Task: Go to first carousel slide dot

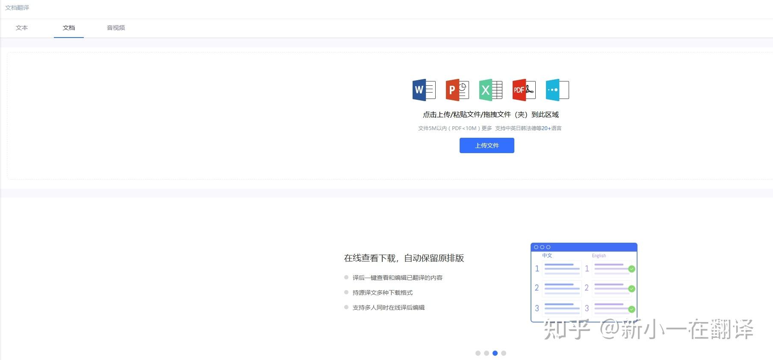Action: pyautogui.click(x=478, y=353)
